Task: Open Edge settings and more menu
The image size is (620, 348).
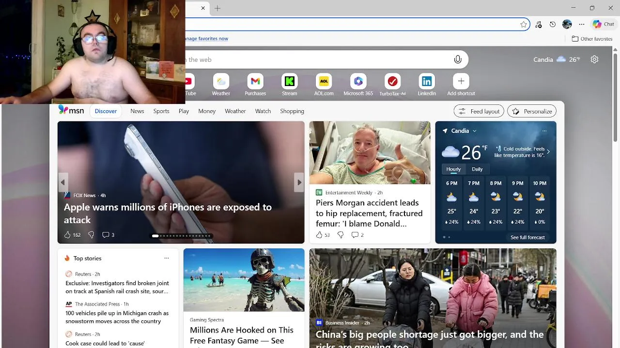Action: point(582,24)
